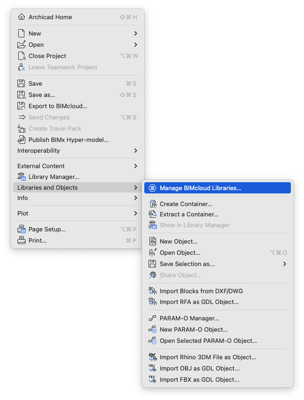Open Library Manager... entry
The width and height of the screenshot is (304, 400).
(77, 177)
